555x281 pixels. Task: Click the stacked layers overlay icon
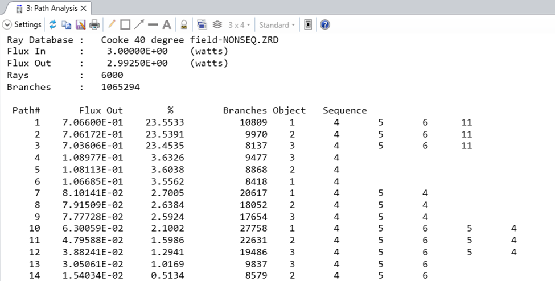pos(217,25)
